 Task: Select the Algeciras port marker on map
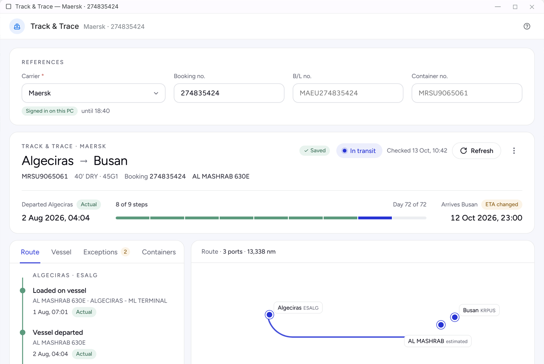[269, 315]
